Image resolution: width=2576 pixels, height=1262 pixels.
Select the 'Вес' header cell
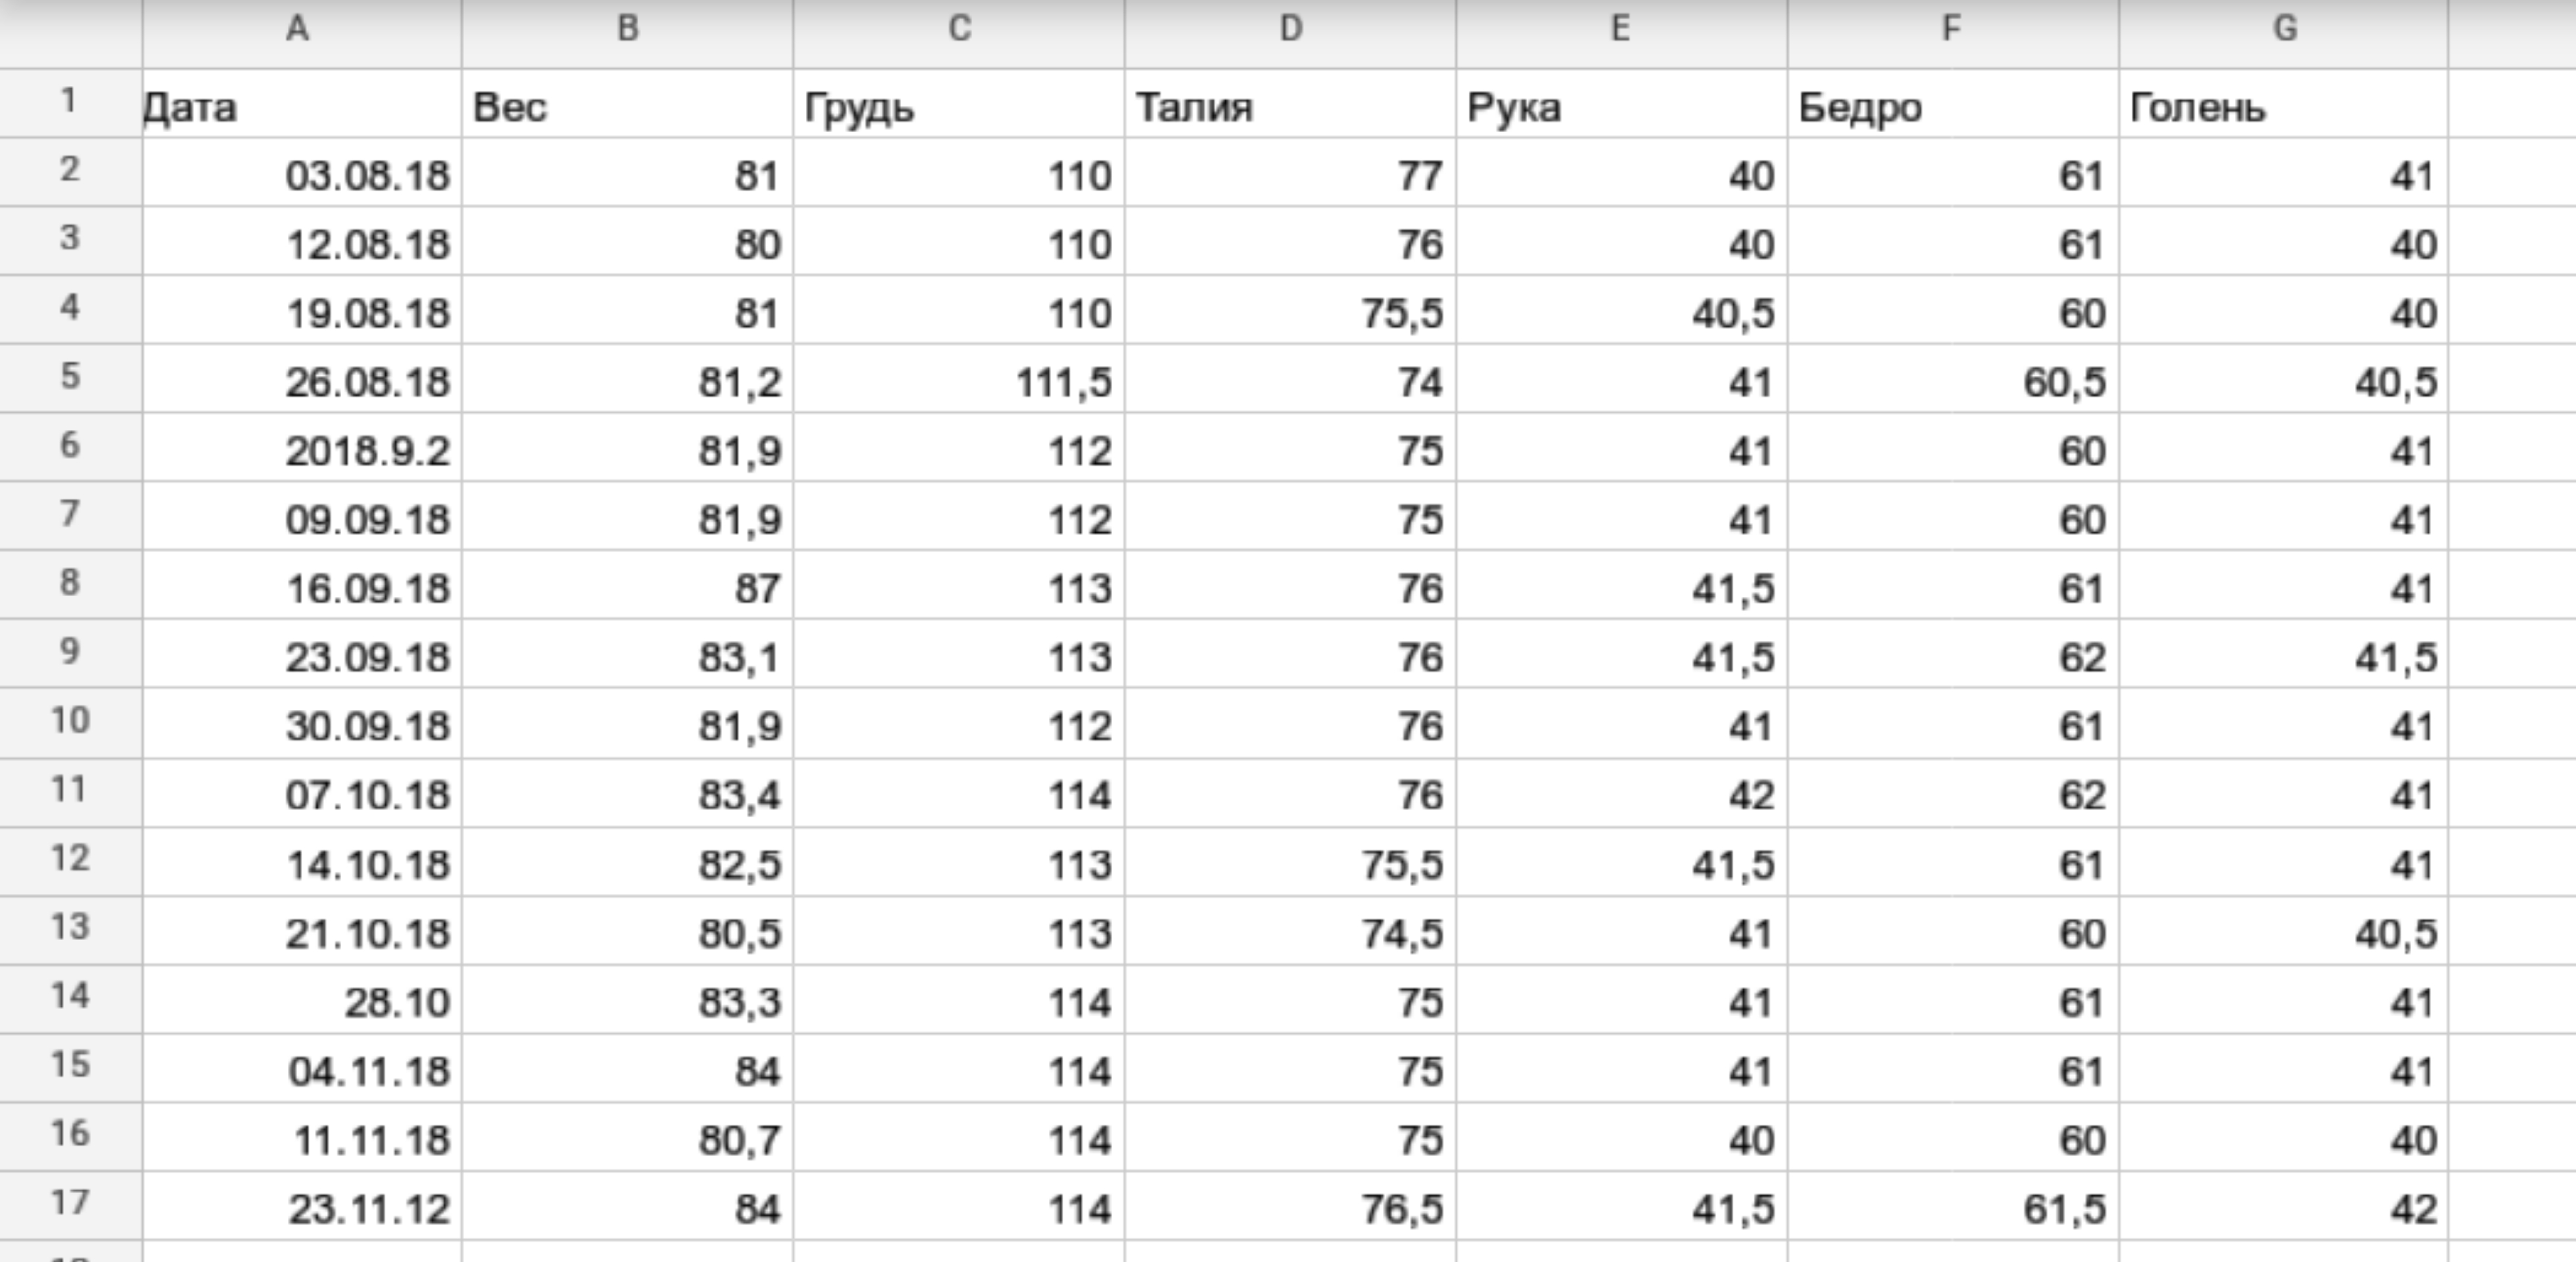(x=627, y=106)
